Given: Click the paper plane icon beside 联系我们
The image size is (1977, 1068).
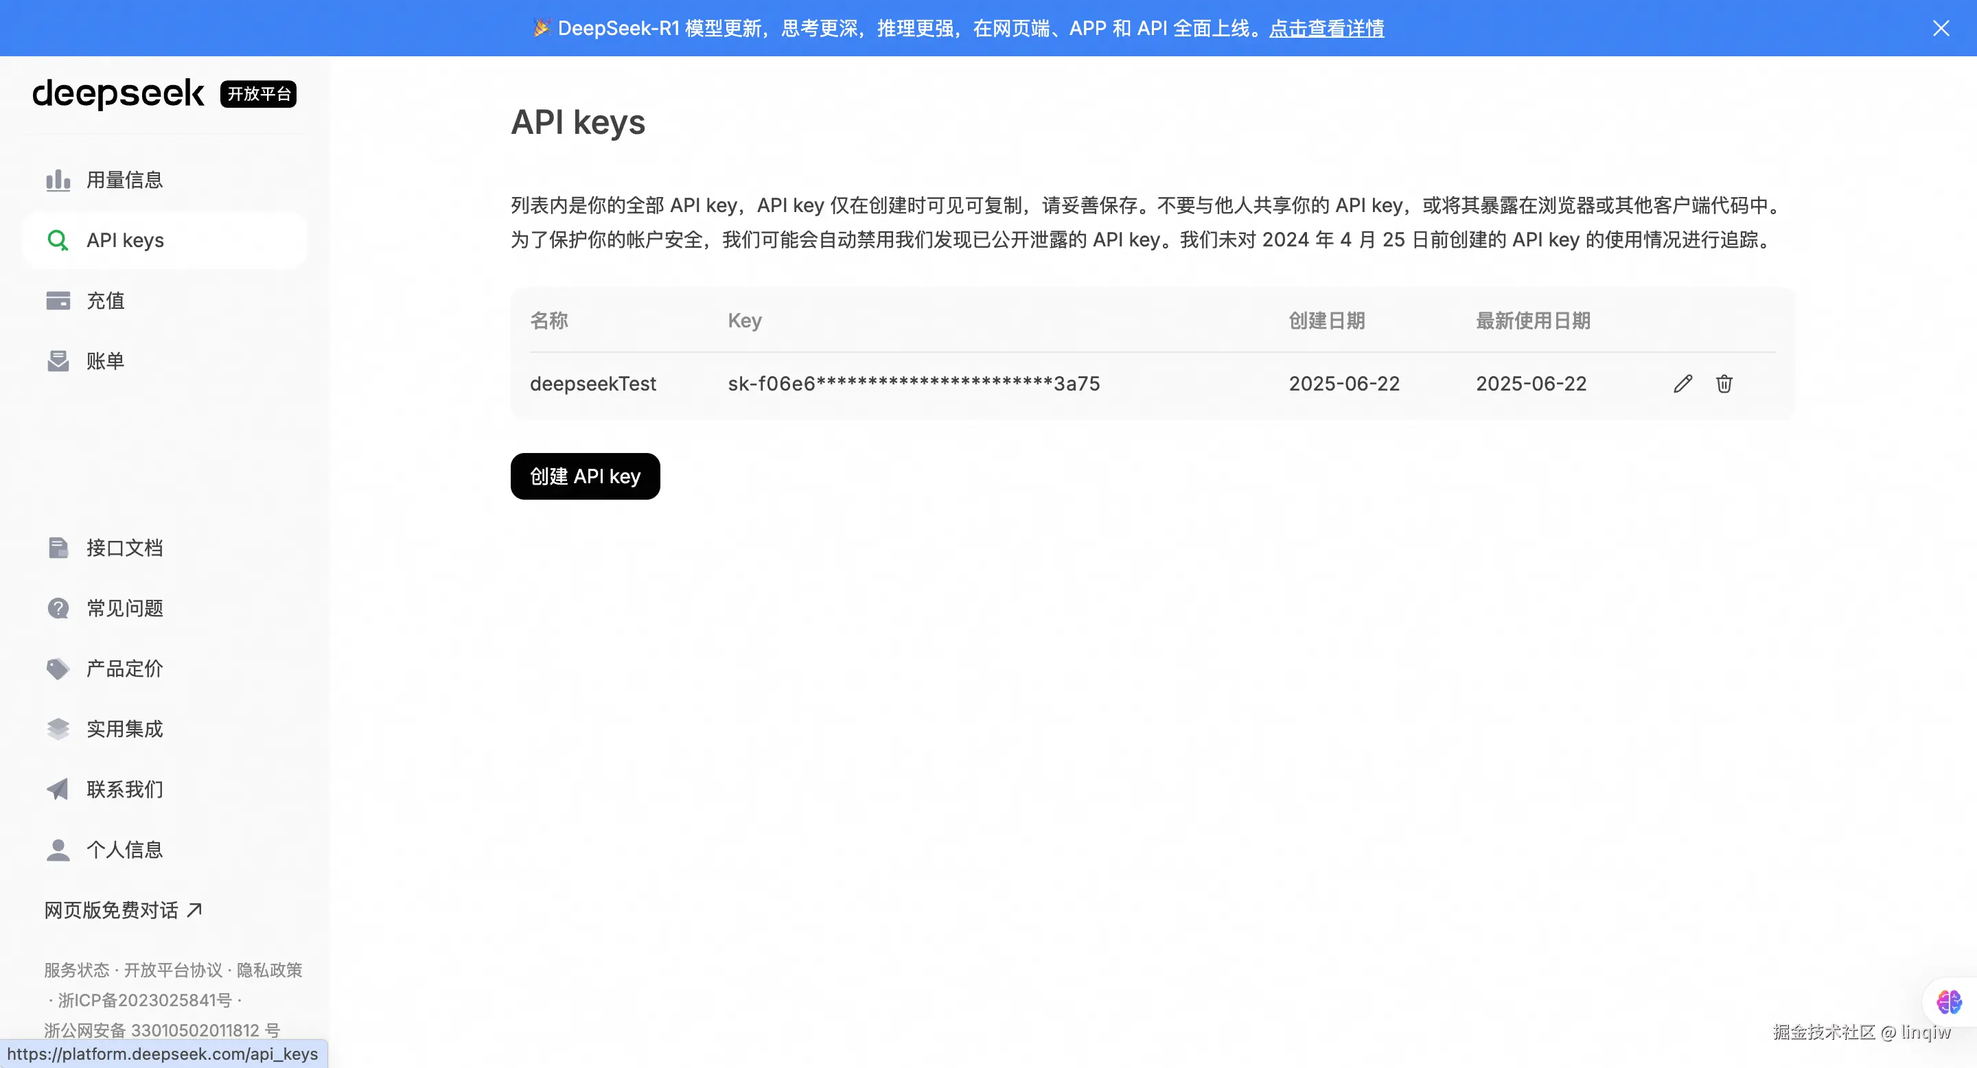Looking at the screenshot, I should coord(58,789).
